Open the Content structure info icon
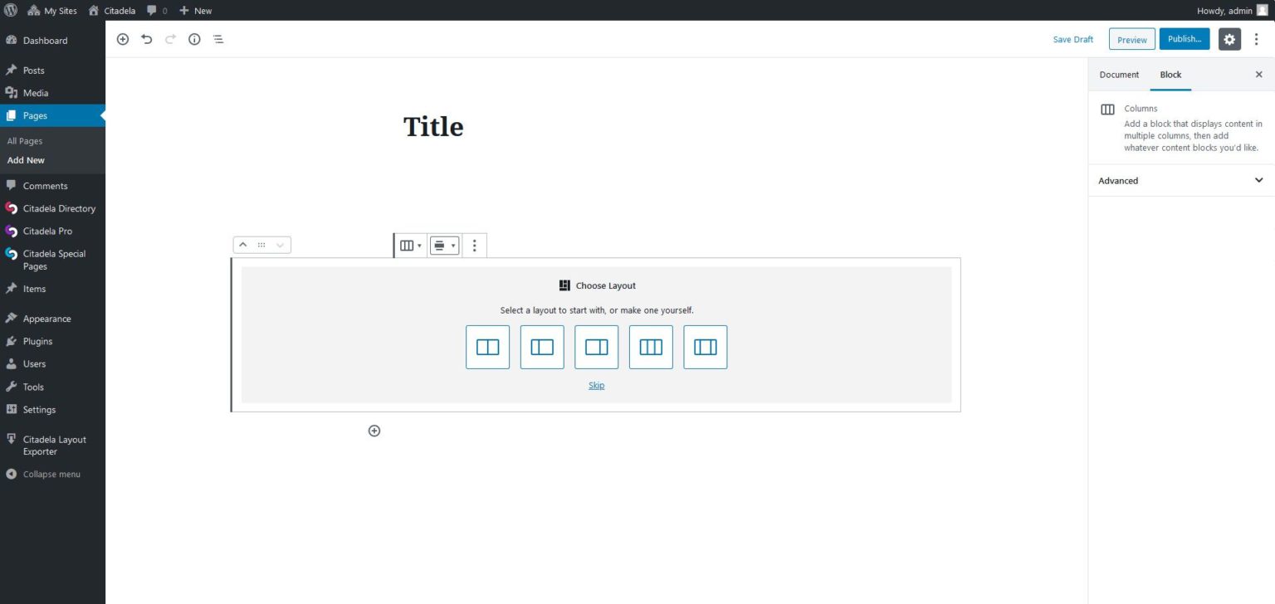1275x604 pixels. pos(194,39)
